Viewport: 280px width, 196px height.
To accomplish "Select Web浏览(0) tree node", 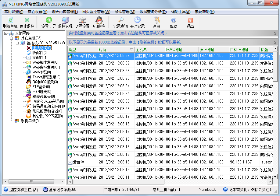I will click(x=41, y=72).
